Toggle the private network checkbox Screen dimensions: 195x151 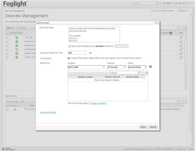coord(69,46)
